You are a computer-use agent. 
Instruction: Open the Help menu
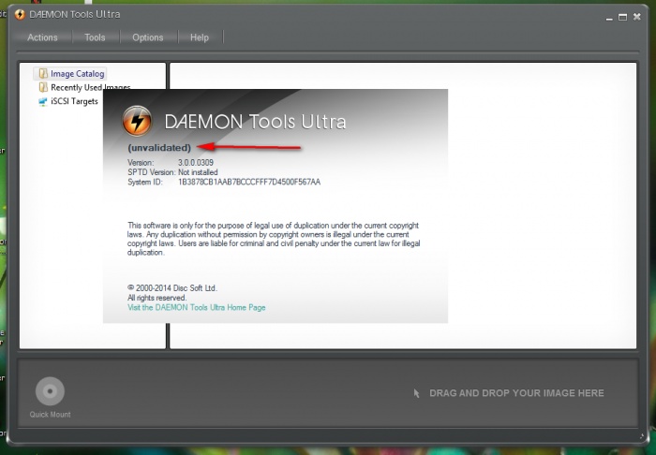click(x=200, y=37)
